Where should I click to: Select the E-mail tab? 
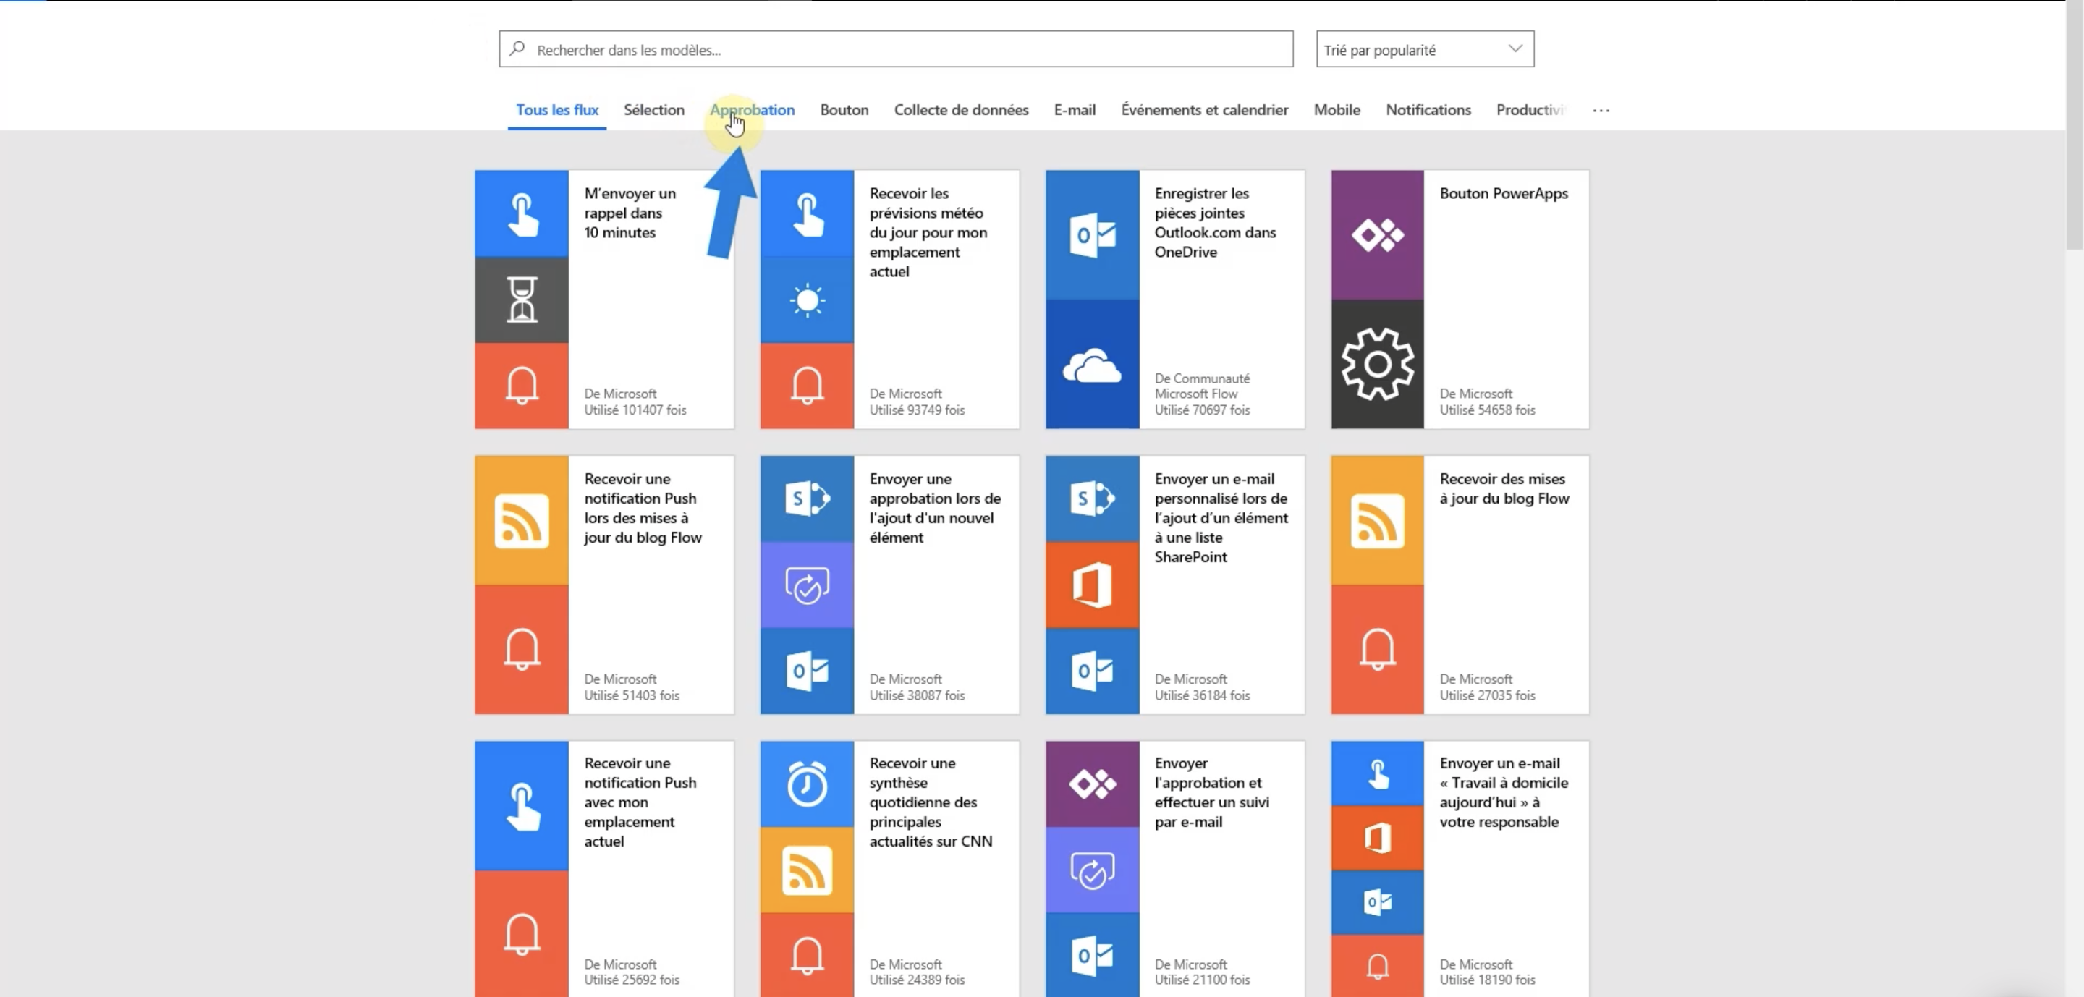click(1075, 109)
